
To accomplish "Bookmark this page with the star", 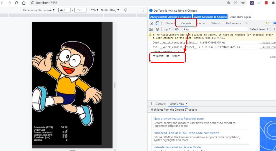I will (x=243, y=3).
